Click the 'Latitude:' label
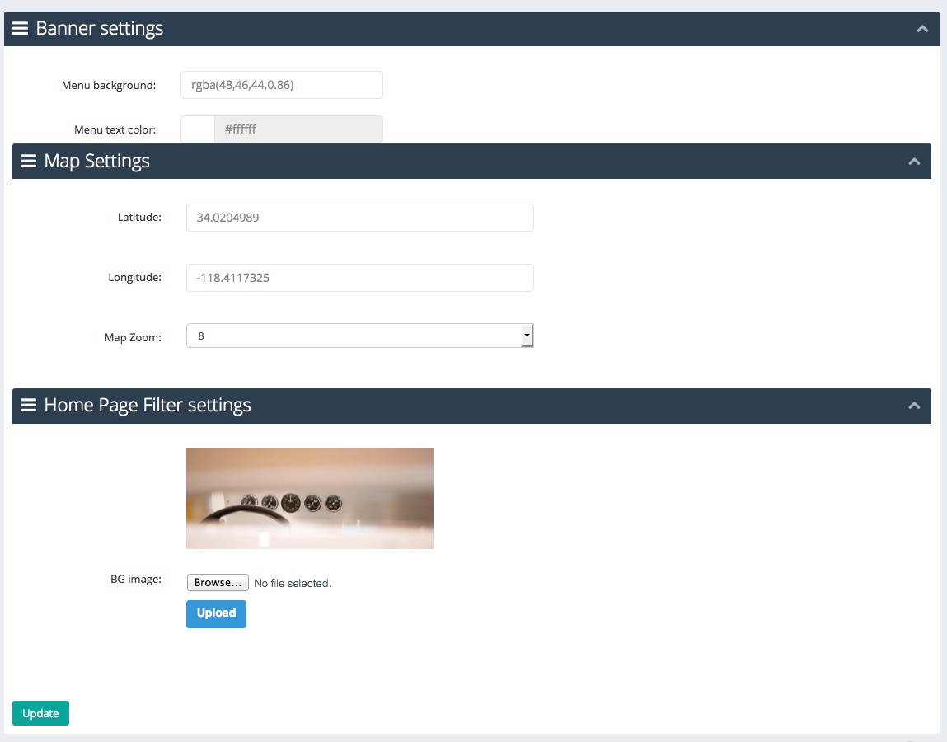 [x=139, y=217]
